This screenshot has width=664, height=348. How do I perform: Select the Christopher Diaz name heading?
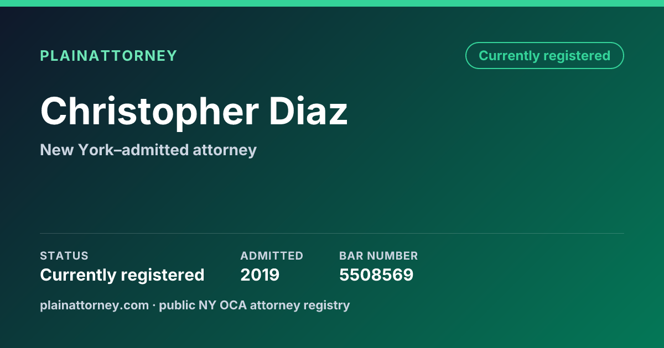click(x=194, y=112)
